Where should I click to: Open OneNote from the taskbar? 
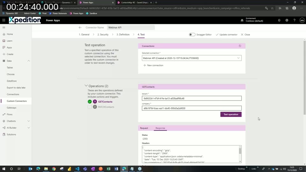[93, 169]
